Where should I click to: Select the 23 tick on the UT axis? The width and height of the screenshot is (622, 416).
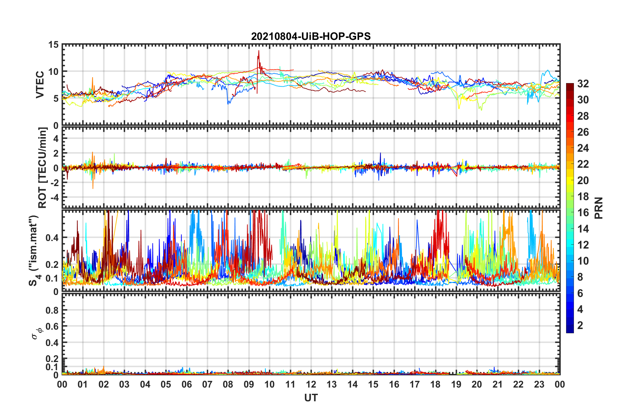pos(539,384)
